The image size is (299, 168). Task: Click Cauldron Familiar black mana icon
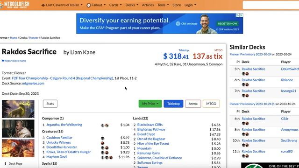(103, 139)
